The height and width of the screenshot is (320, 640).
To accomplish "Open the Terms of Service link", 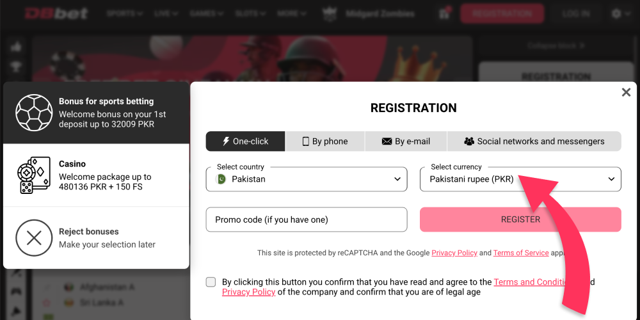I will (x=521, y=253).
